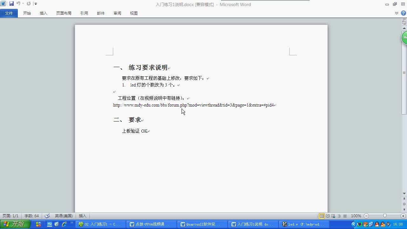Click the zoom slider handle
The width and height of the screenshot is (407, 229).
(x=385, y=216)
